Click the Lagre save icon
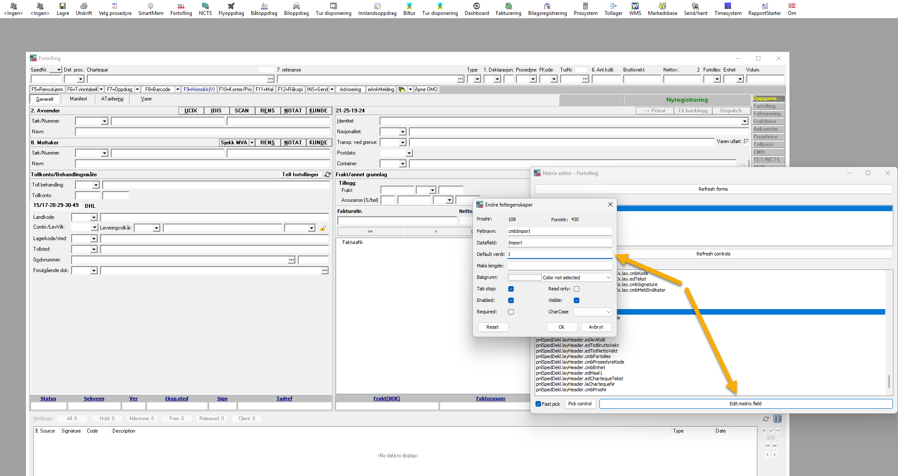This screenshot has height=476, width=898. coord(63,6)
